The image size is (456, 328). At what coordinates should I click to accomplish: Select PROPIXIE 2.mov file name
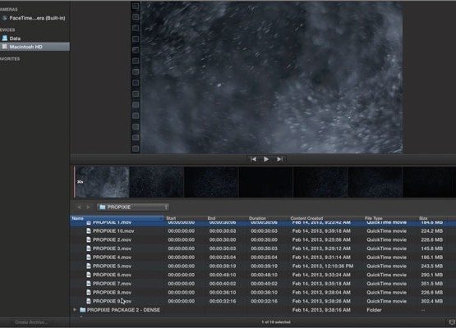coord(112,239)
